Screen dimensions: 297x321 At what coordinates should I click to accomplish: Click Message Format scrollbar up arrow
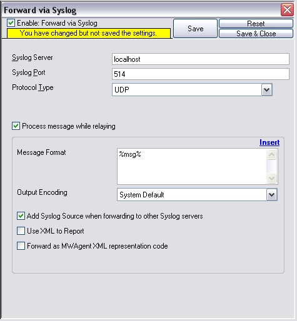coord(271,154)
